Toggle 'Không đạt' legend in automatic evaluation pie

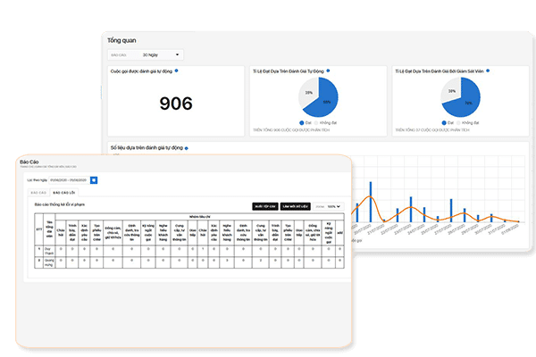pos(325,122)
